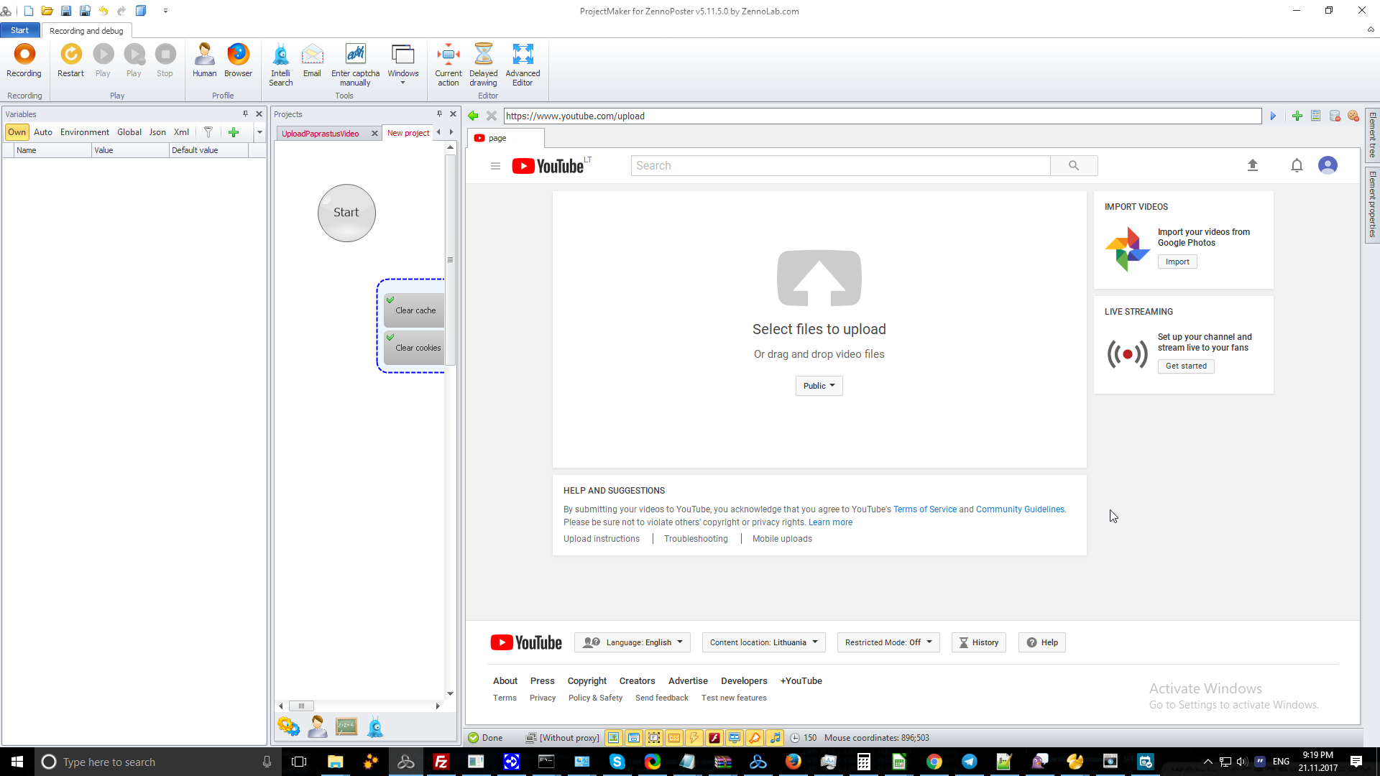Open YouTube notifications bell

click(x=1297, y=165)
